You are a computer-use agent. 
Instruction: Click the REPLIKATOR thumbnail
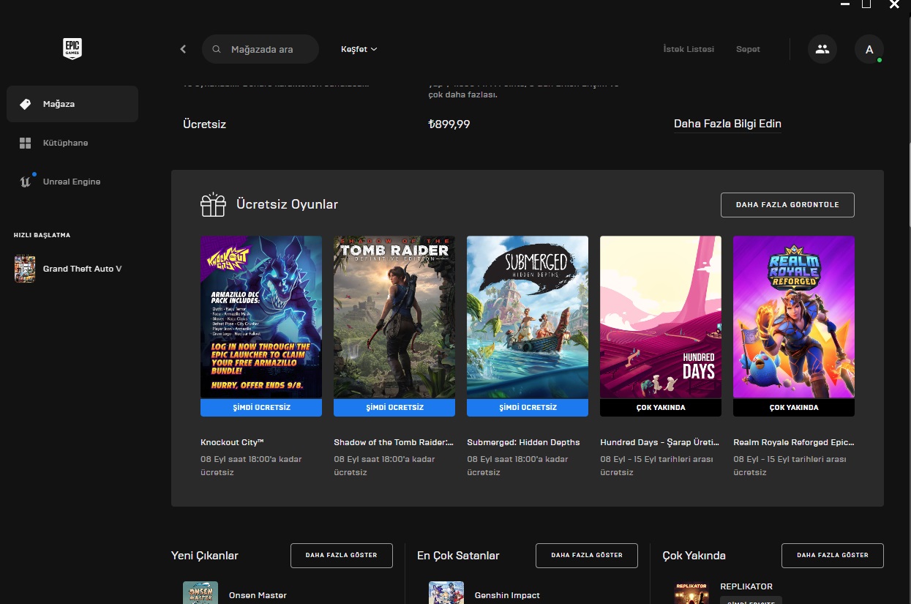point(691,593)
